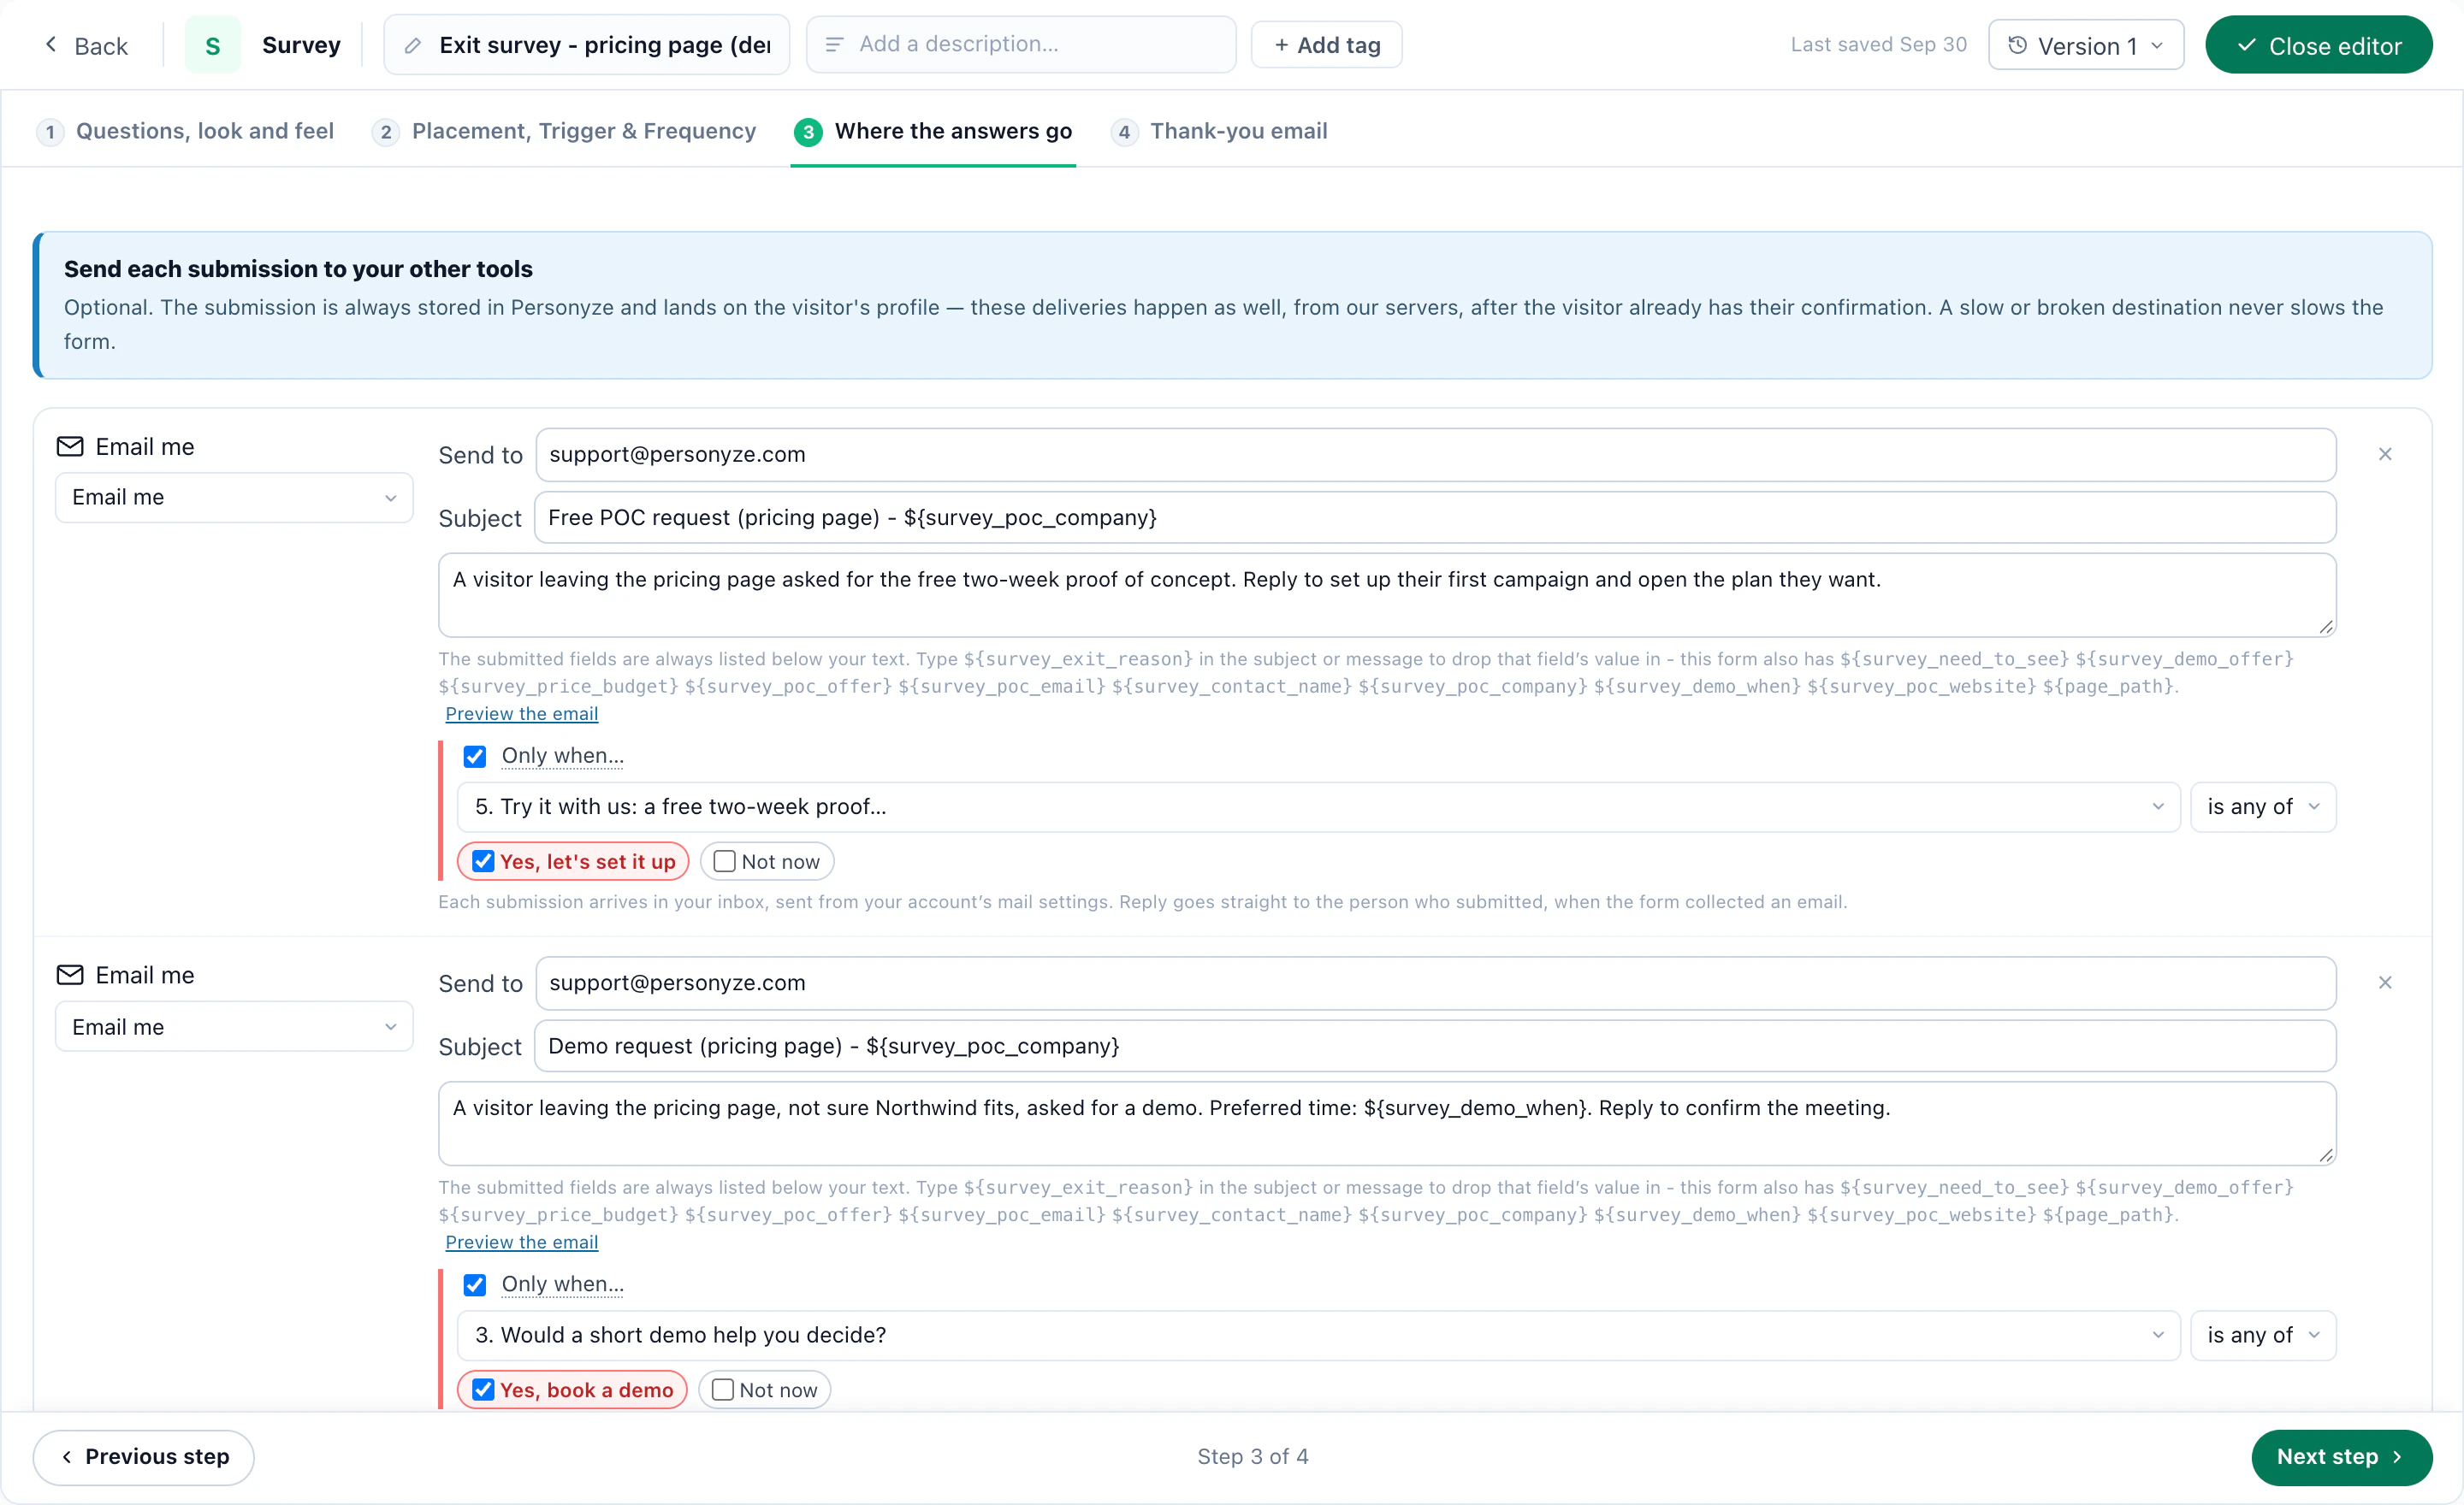Open the Version 1 dropdown
Viewport: 2464px width, 1505px height.
2086,45
